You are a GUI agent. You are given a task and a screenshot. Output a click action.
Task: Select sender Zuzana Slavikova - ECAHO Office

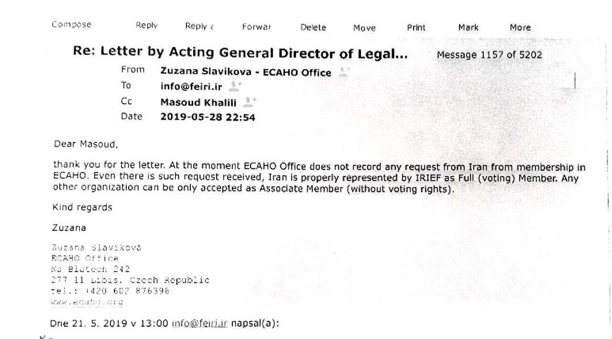245,72
